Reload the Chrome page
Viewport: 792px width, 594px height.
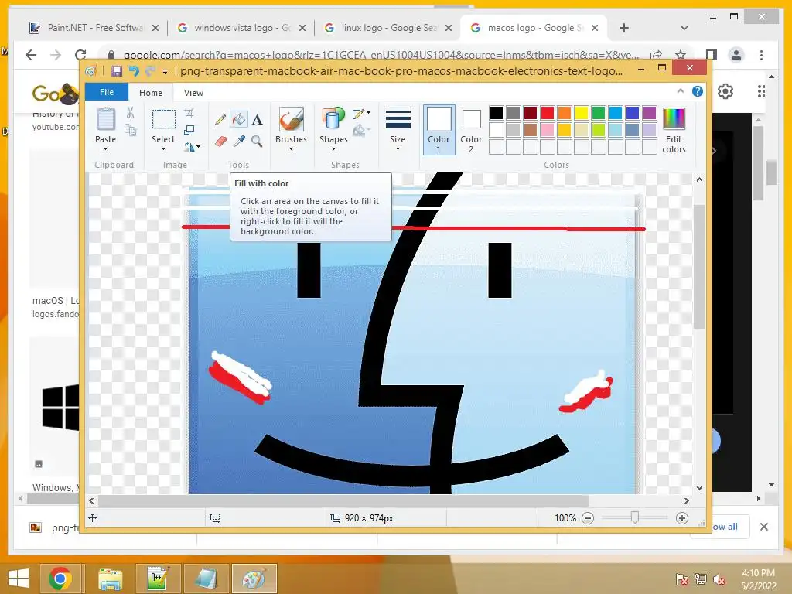[80, 55]
